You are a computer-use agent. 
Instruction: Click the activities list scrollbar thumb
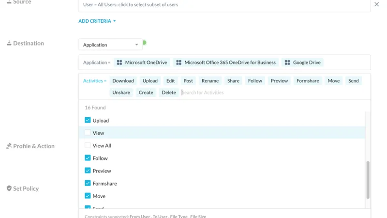pos(368,180)
